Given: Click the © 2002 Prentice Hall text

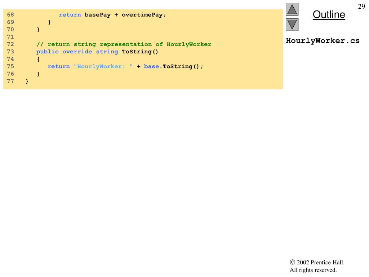Looking at the screenshot, I should (x=317, y=263).
